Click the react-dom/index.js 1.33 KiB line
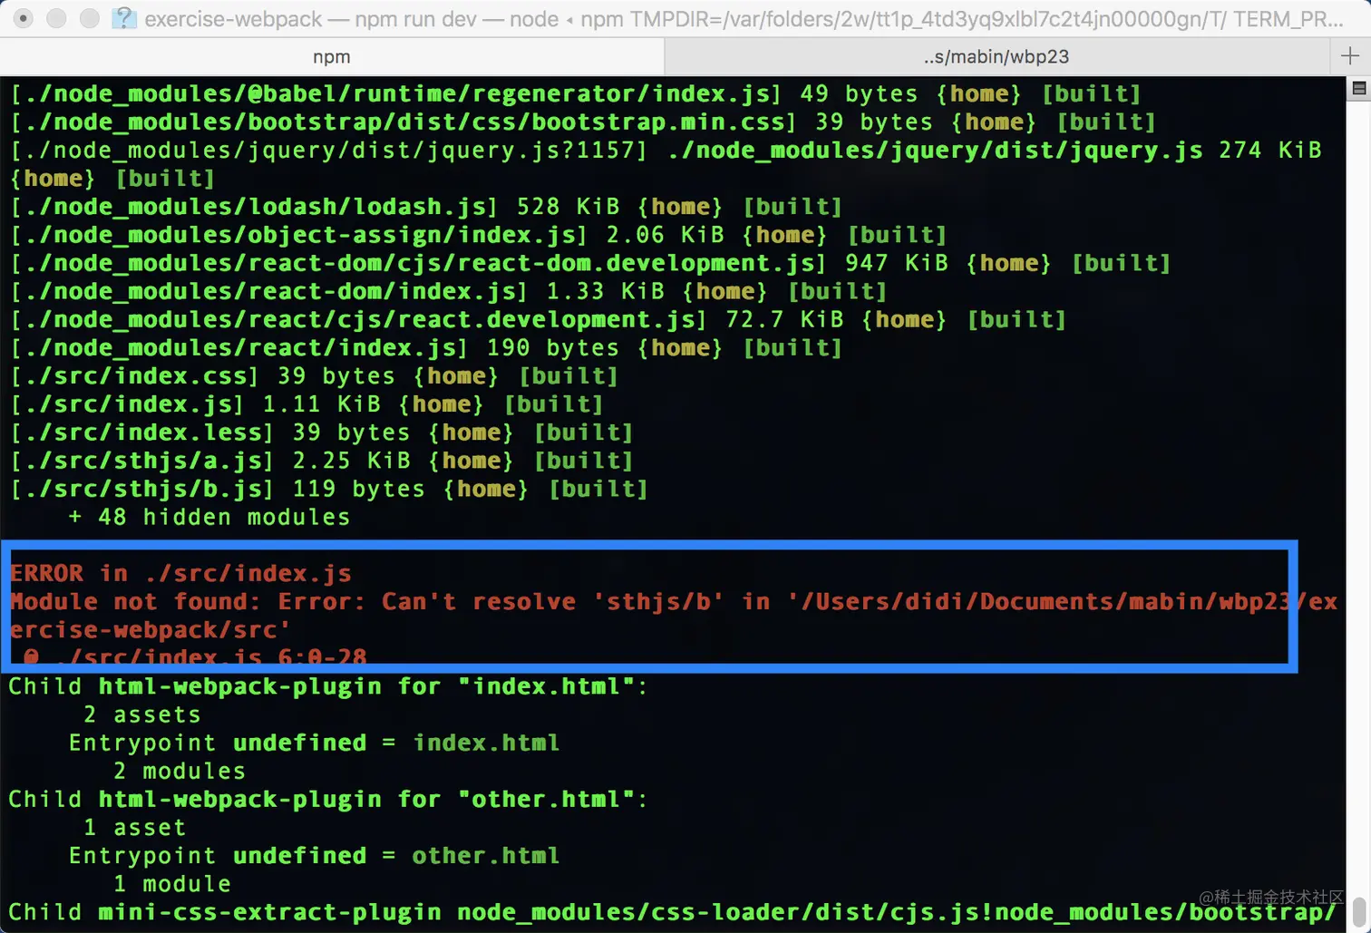 (448, 291)
